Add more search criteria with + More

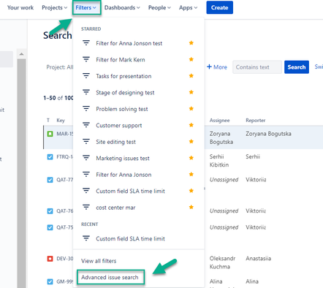[217, 67]
